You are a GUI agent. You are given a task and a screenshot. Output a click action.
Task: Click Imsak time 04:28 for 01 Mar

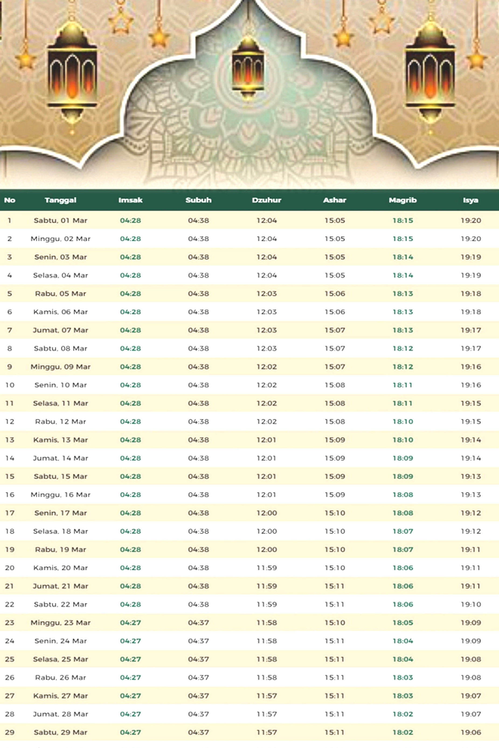tap(130, 221)
